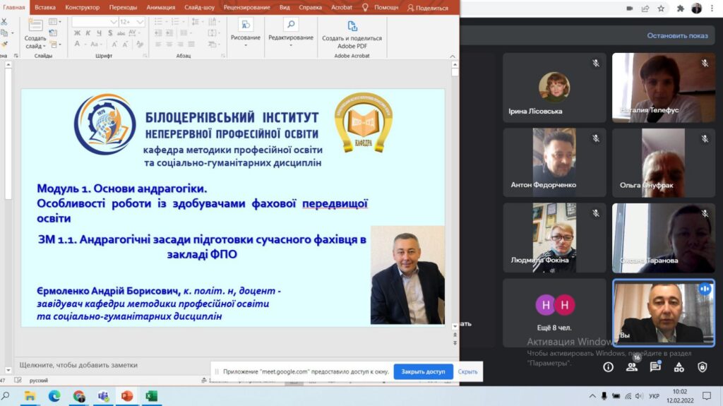The width and height of the screenshot is (723, 406).
Task: Open Meet meeting details info icon
Action: pos(608,367)
